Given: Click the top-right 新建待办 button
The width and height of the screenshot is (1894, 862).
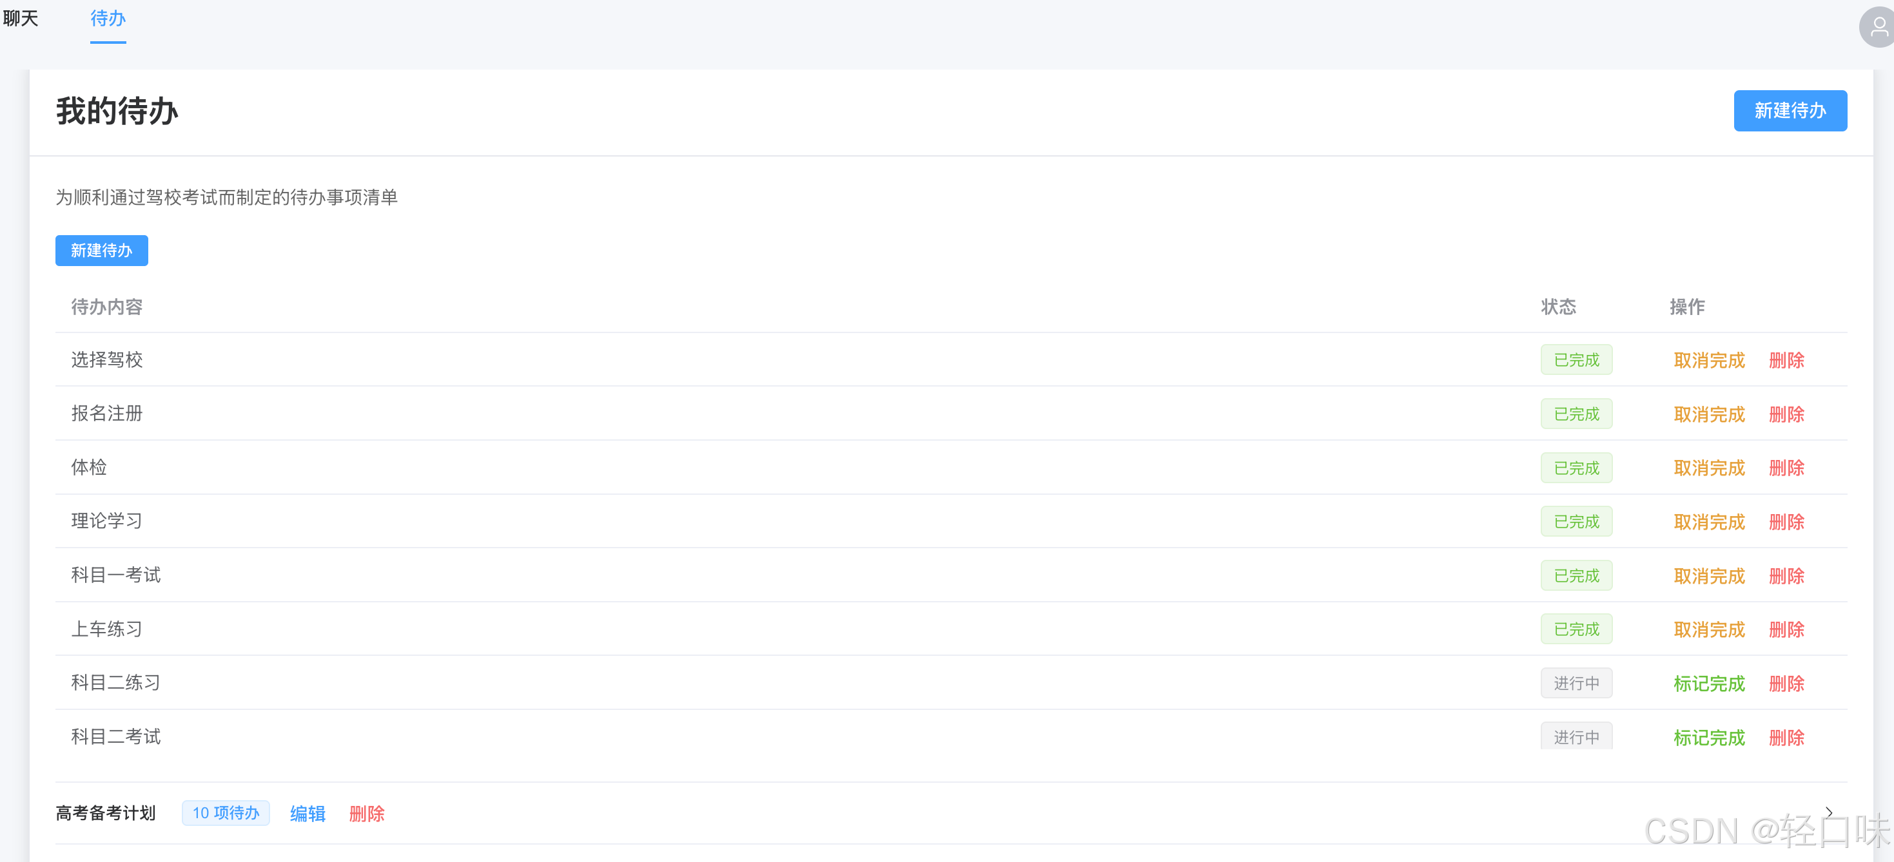Looking at the screenshot, I should tap(1790, 111).
